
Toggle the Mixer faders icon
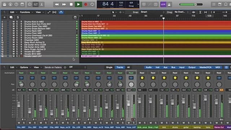pyautogui.click(x=36, y=4)
